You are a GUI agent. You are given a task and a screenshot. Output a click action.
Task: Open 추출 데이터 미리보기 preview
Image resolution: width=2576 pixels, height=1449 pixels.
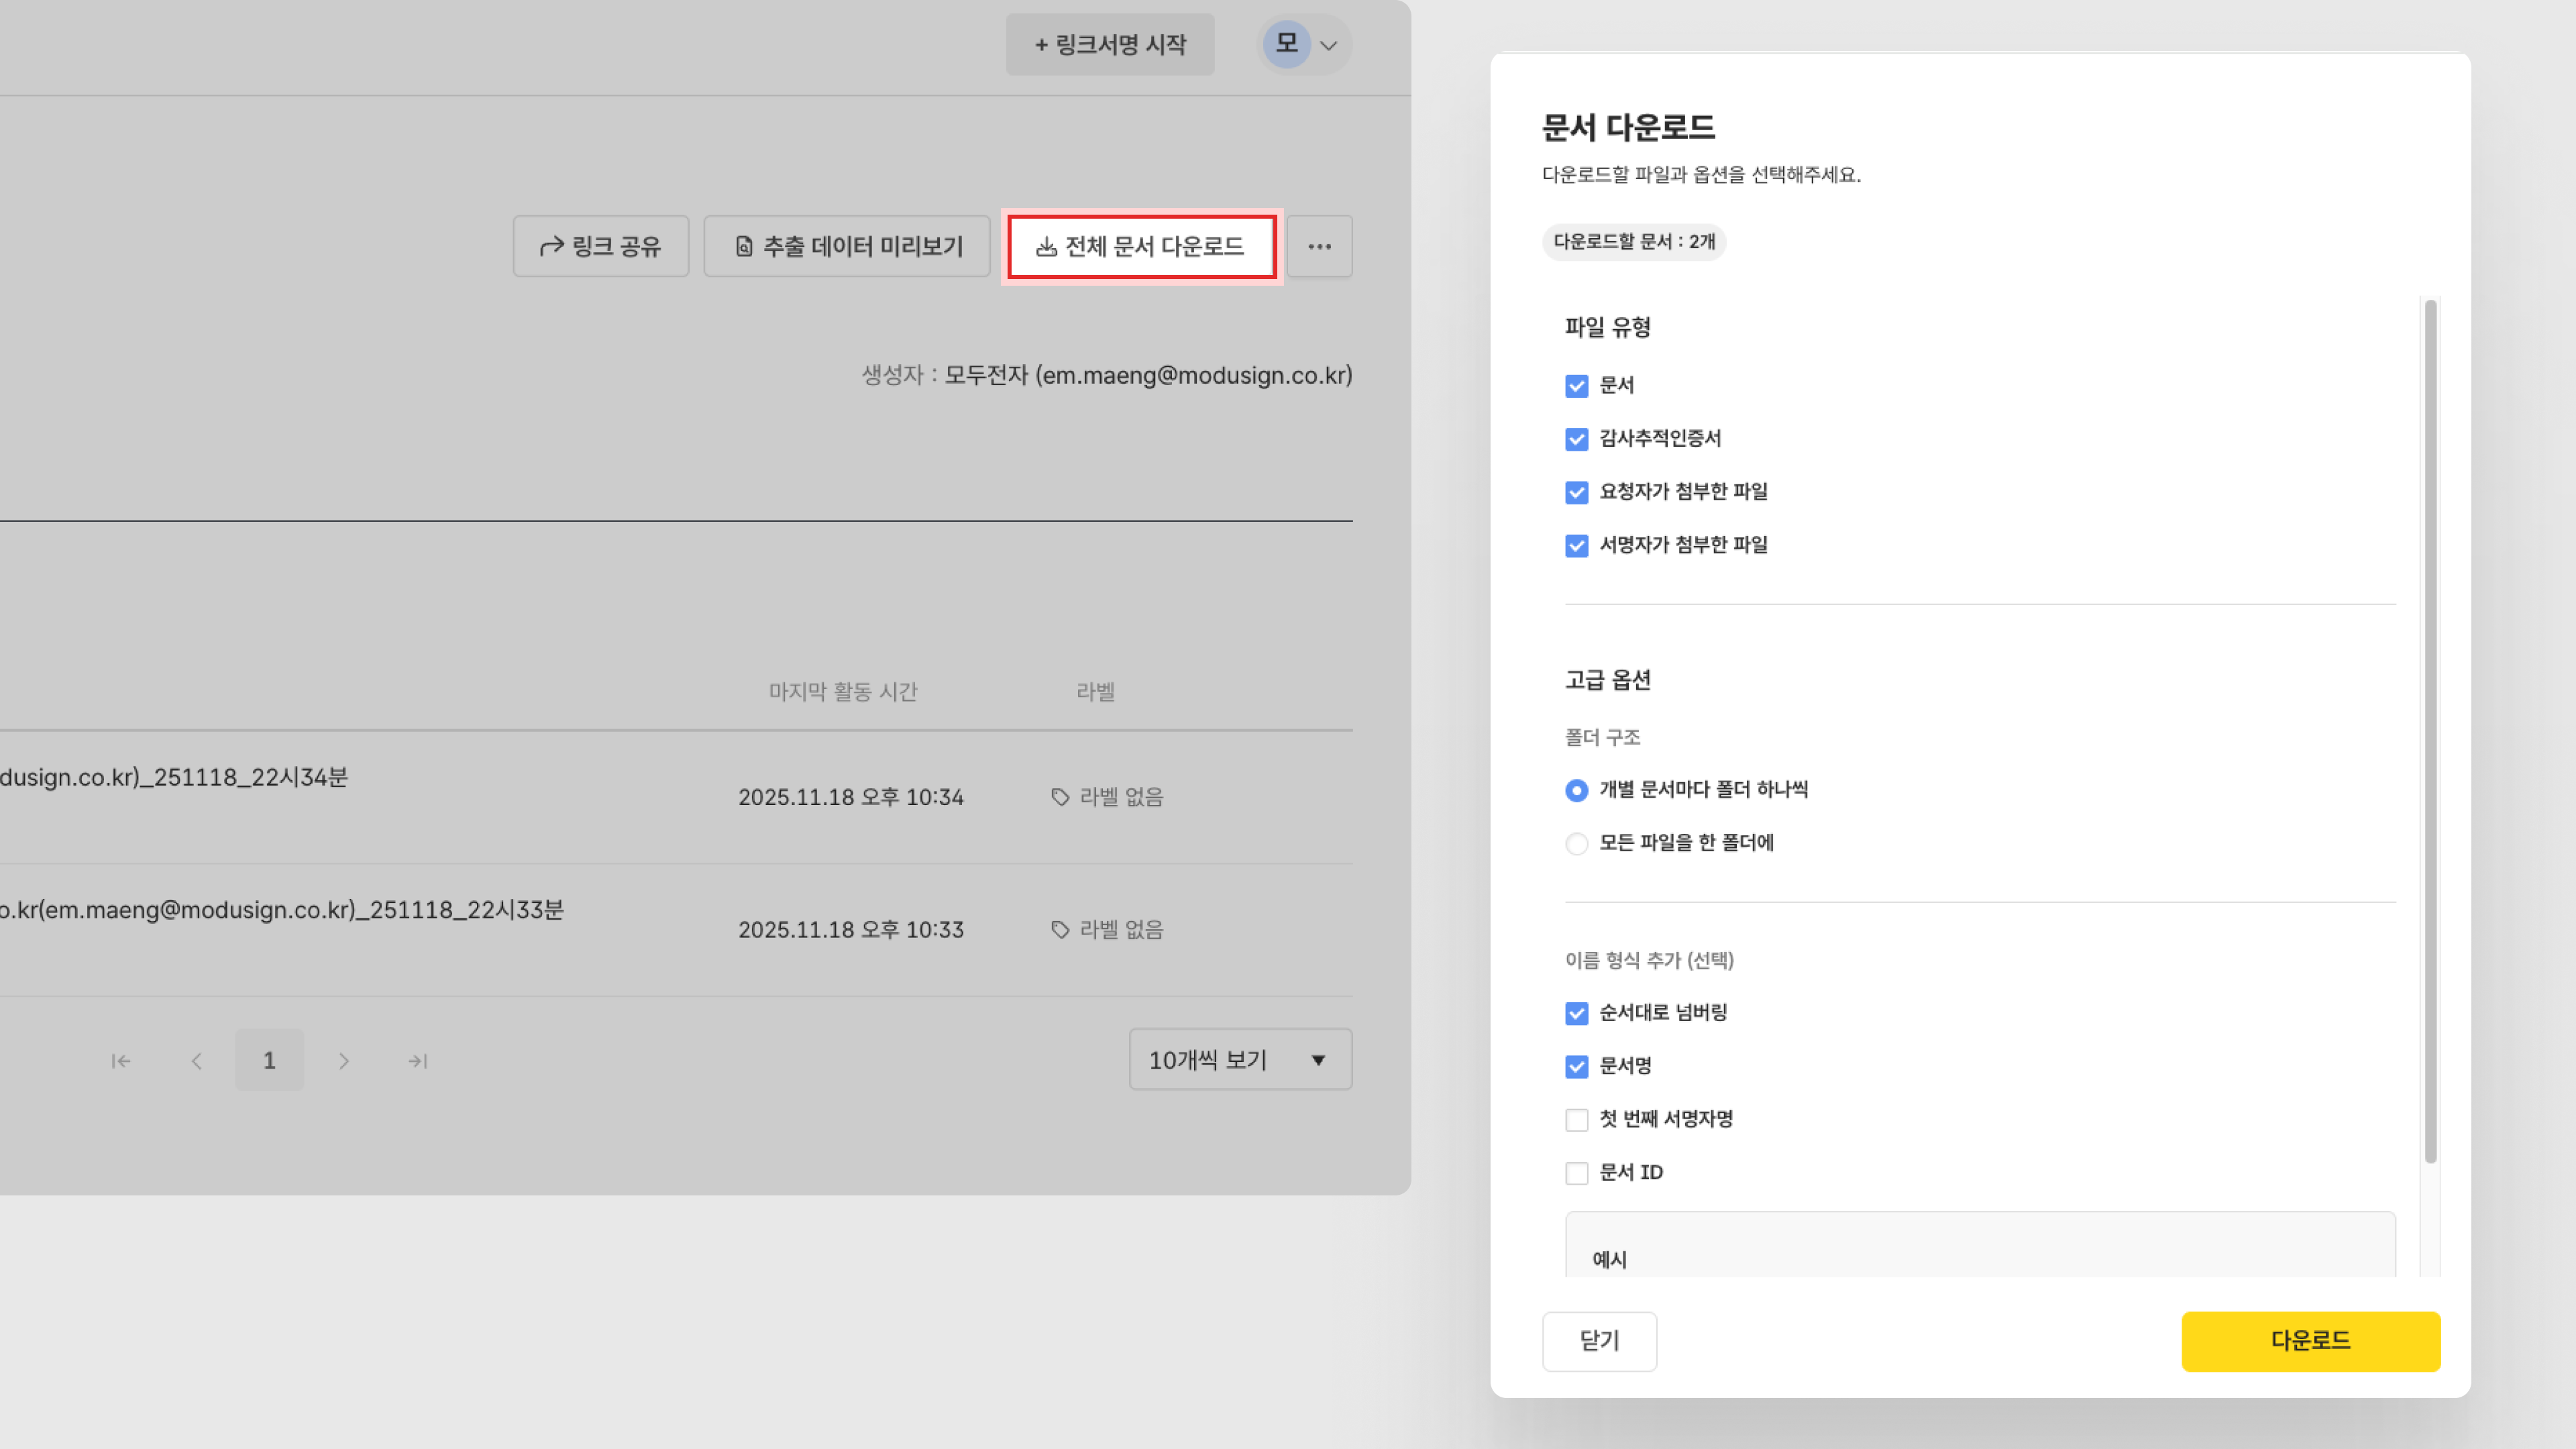(847, 246)
